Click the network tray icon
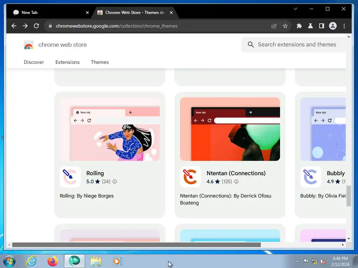 tap(314, 262)
